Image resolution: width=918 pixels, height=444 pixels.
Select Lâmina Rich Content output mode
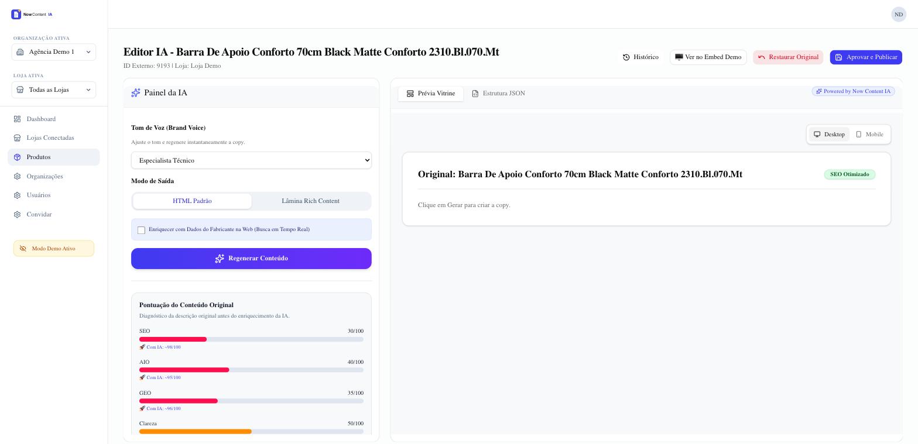pyautogui.click(x=310, y=201)
